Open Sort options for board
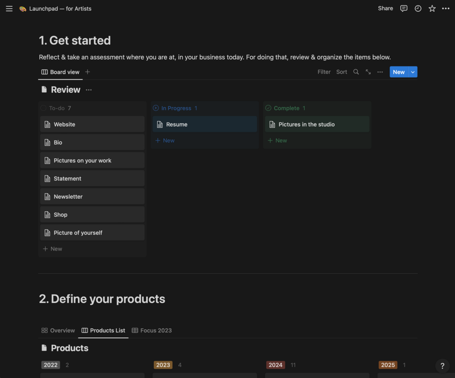The width and height of the screenshot is (455, 378). pos(342,72)
